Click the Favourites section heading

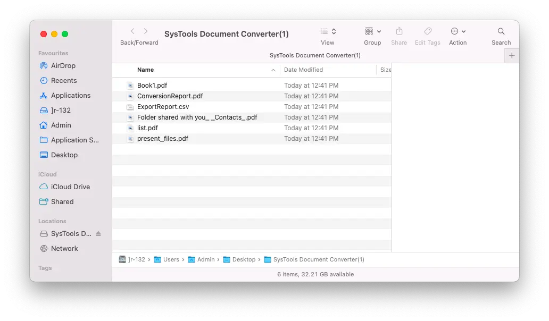[x=53, y=53]
